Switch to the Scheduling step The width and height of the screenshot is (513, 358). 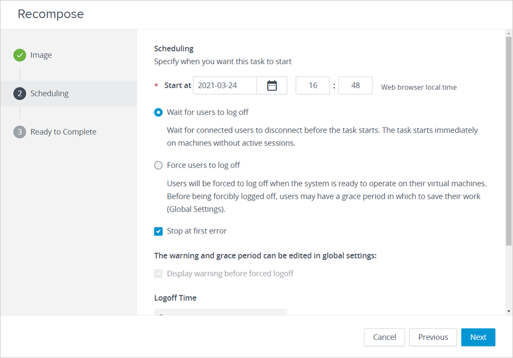[49, 93]
